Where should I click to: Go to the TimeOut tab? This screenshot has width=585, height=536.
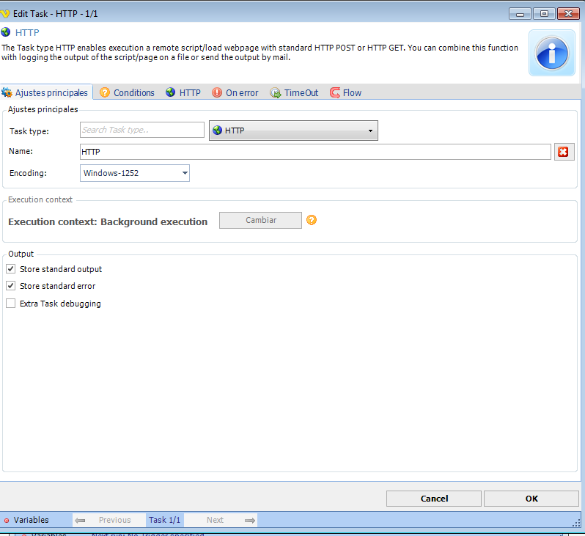tap(294, 93)
